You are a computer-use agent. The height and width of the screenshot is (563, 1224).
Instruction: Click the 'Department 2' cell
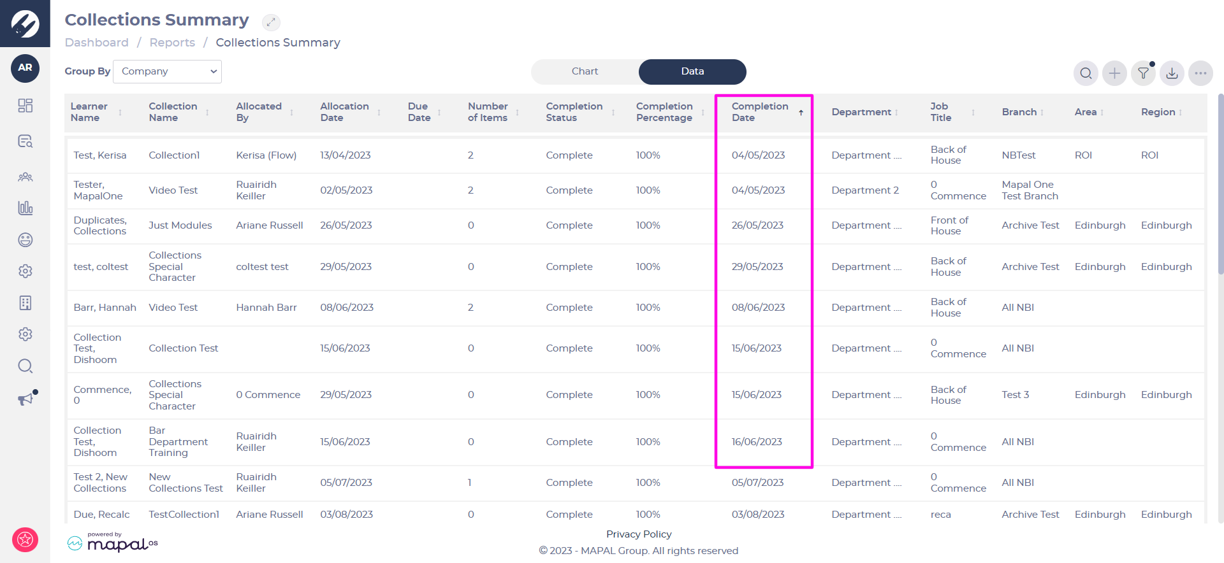865,190
